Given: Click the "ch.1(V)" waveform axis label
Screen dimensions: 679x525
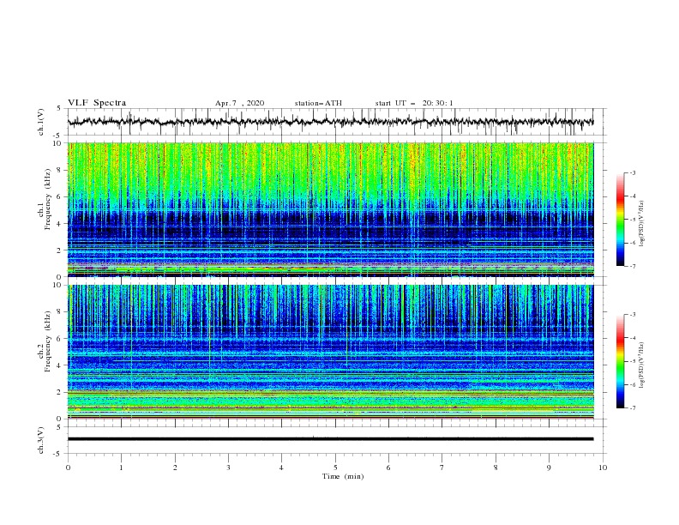Looking at the screenshot, I should pyautogui.click(x=41, y=122).
